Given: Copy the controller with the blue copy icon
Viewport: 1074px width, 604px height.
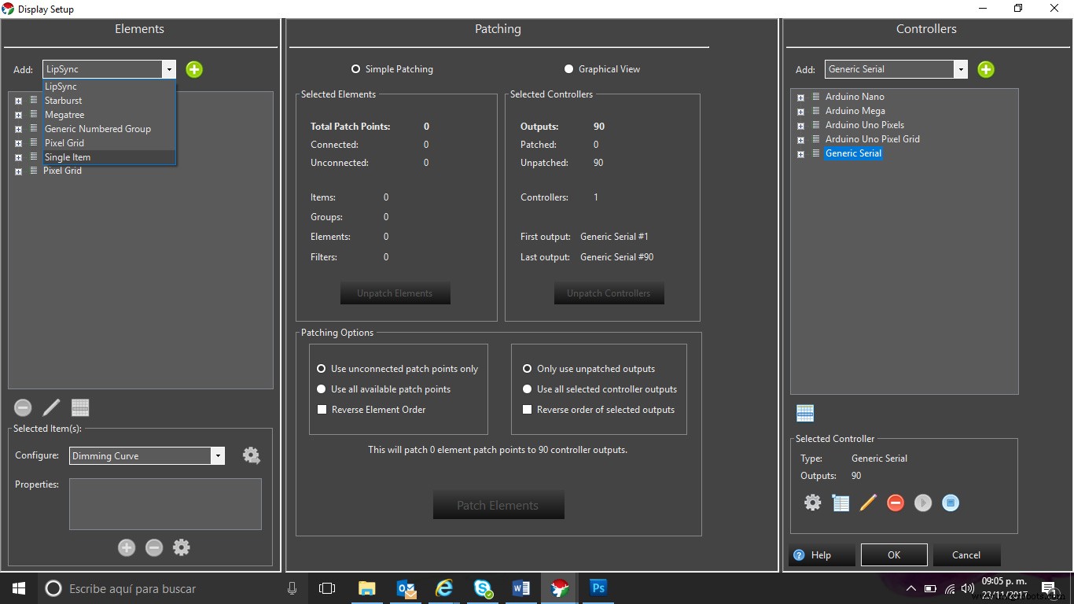Looking at the screenshot, I should (x=951, y=503).
